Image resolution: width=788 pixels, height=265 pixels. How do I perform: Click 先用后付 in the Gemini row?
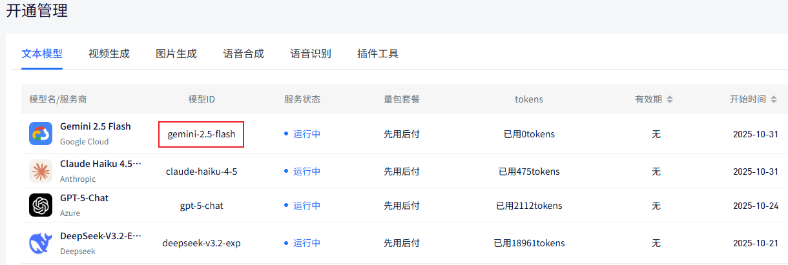coord(402,134)
